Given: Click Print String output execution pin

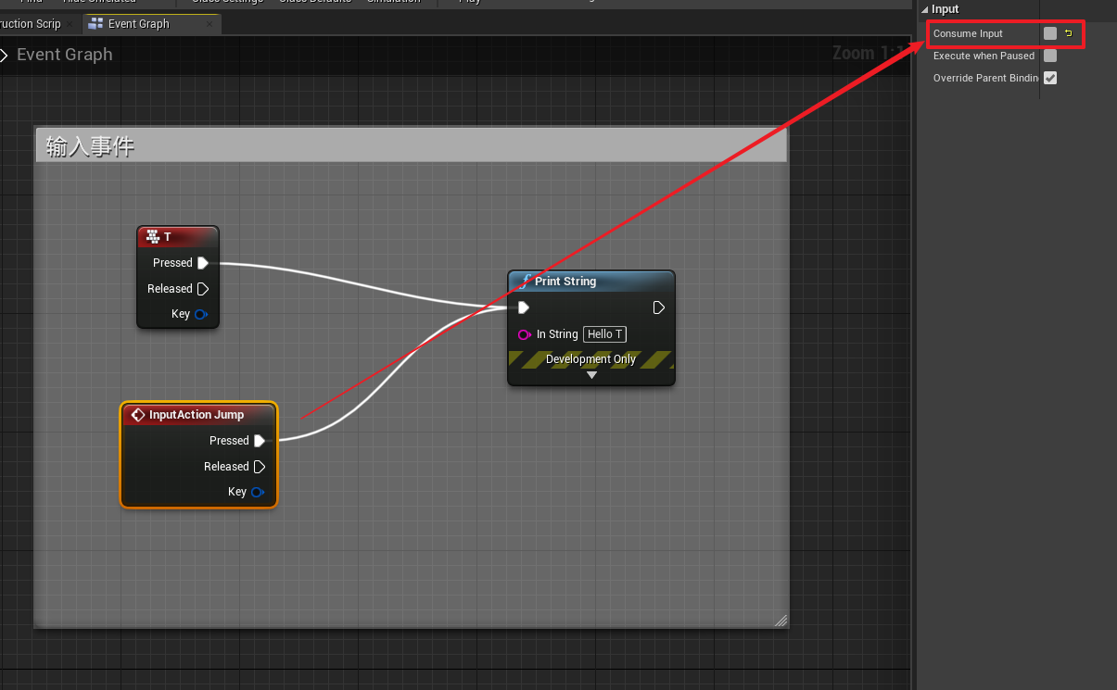Looking at the screenshot, I should click(x=658, y=307).
